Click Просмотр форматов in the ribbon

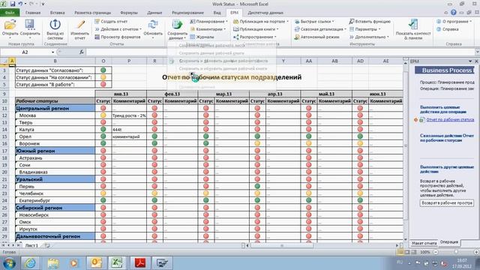(x=117, y=37)
